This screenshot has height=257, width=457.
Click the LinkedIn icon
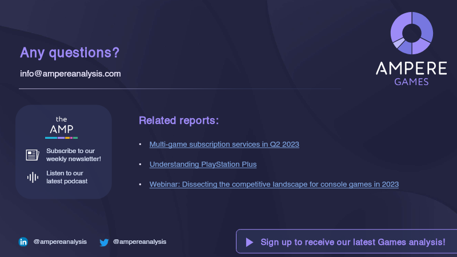pyautogui.click(x=23, y=242)
